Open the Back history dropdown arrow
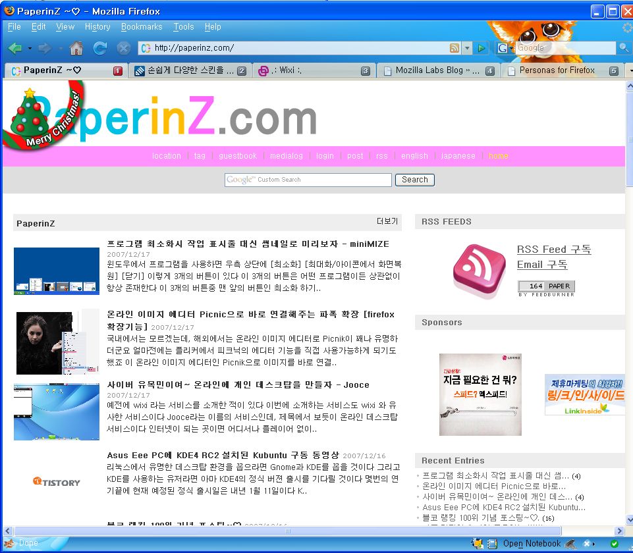This screenshot has height=553, width=633. (x=30, y=49)
